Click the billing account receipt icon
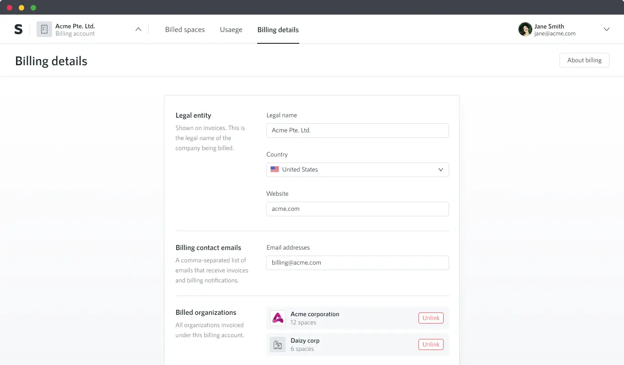Viewport: 624px width, 365px height. [x=44, y=29]
